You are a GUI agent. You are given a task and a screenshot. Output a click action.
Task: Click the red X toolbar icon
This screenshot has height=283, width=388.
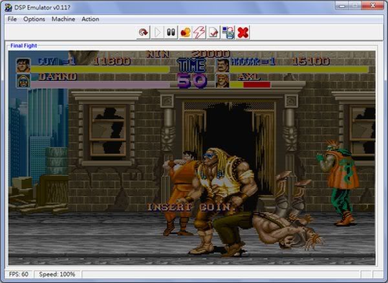pos(242,32)
